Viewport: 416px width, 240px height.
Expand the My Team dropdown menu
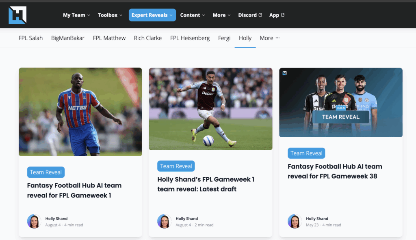pyautogui.click(x=76, y=15)
